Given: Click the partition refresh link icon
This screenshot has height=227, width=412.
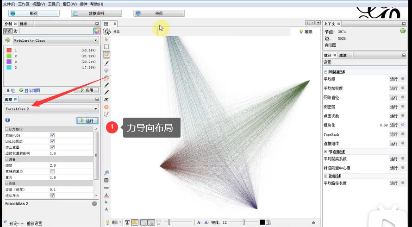Looking at the screenshot, I should 7,40.
